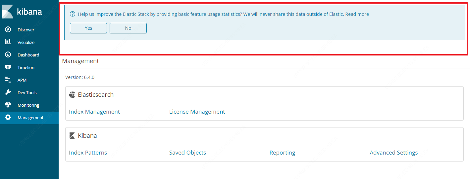Open Index Patterns link
The height and width of the screenshot is (179, 470).
click(x=88, y=153)
